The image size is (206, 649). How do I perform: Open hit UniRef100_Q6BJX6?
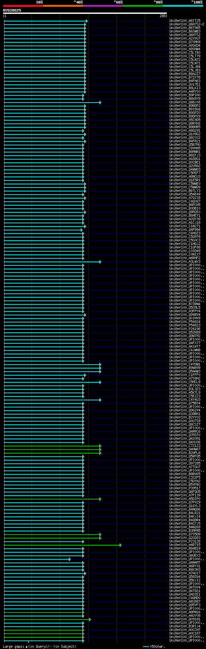pyautogui.click(x=185, y=102)
